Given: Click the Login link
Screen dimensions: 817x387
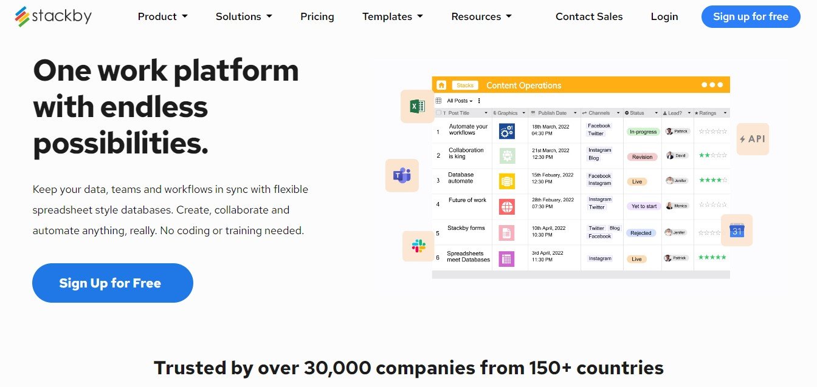Looking at the screenshot, I should pyautogui.click(x=664, y=16).
